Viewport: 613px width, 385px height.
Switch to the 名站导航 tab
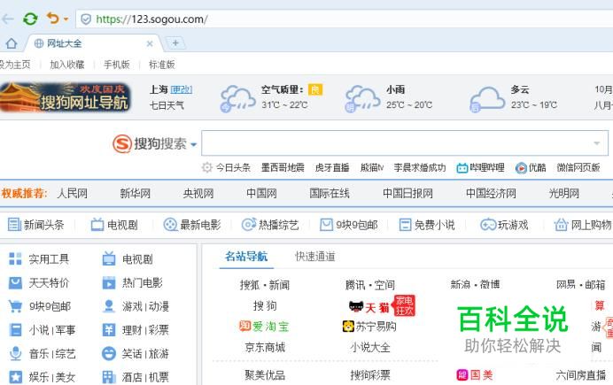click(246, 257)
